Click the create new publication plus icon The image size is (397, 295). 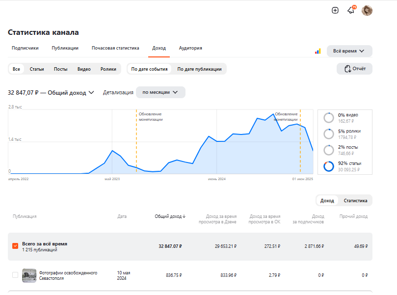point(335,10)
